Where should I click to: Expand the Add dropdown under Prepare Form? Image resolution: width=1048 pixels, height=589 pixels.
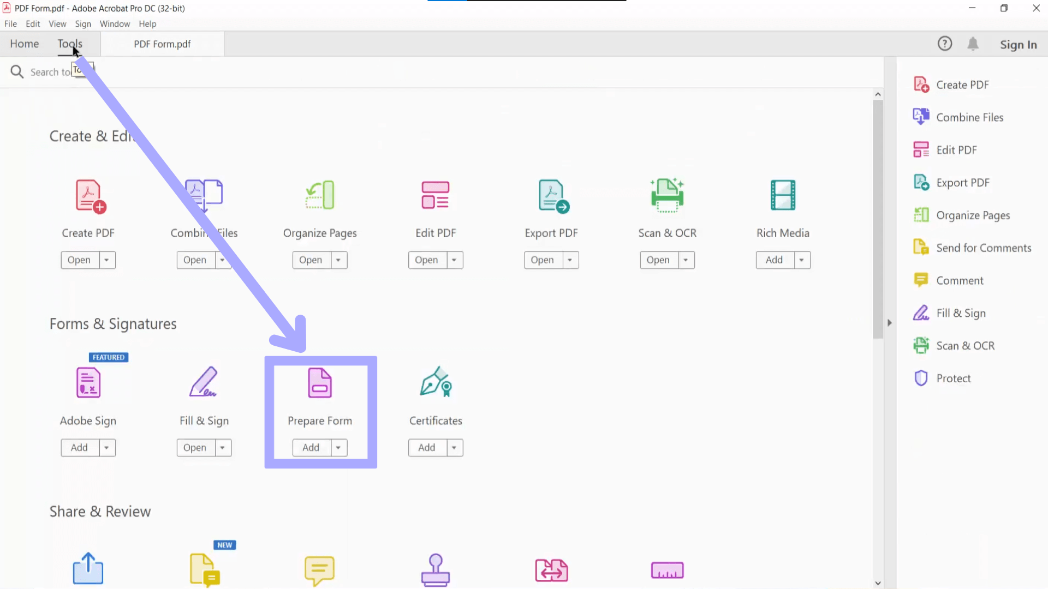[338, 447]
